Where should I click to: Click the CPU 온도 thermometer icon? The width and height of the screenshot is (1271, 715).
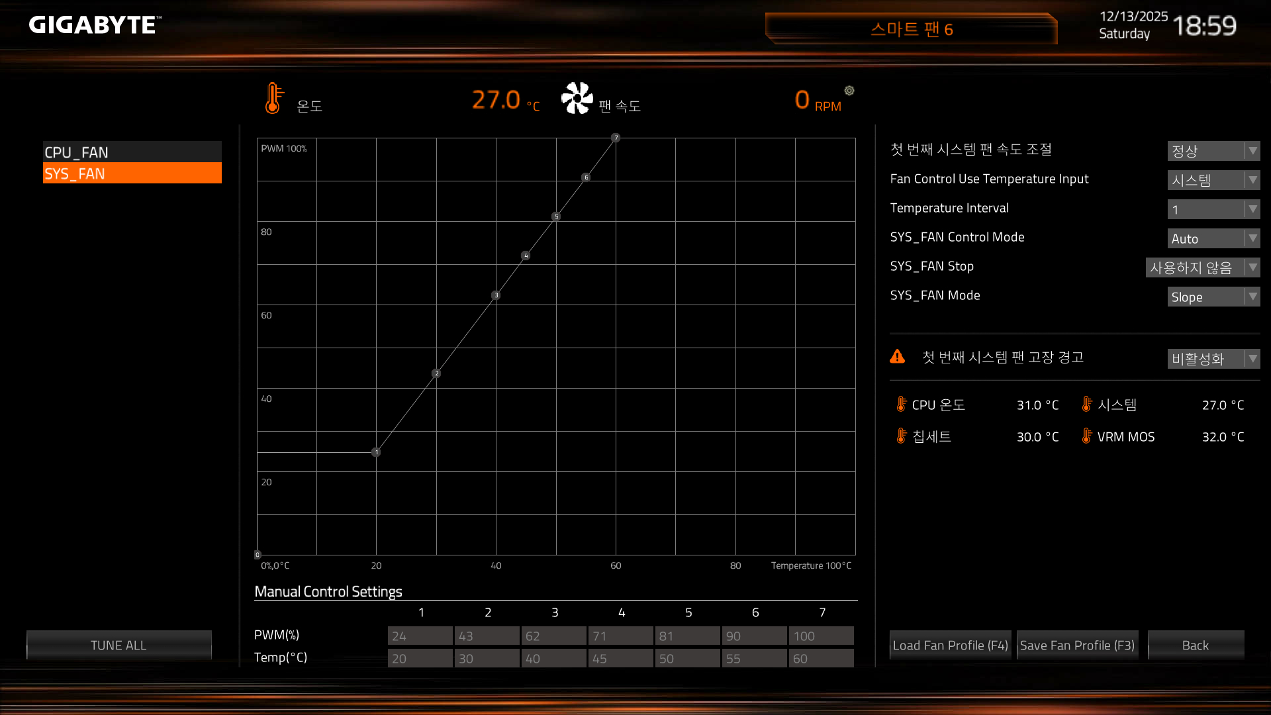(901, 404)
